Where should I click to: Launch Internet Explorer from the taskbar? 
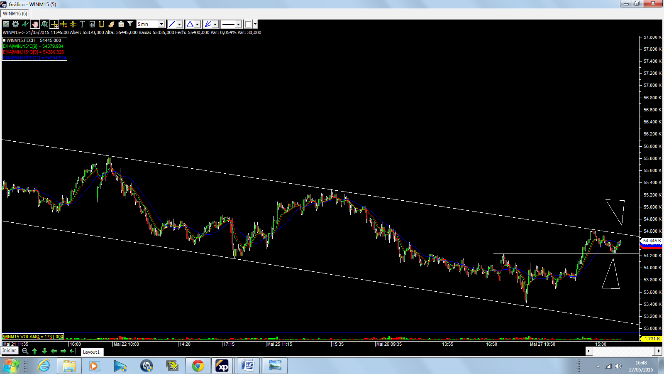pyautogui.click(x=44, y=366)
